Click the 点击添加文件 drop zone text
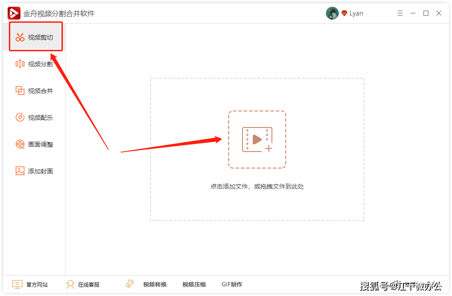The width and height of the screenshot is (452, 296). (x=257, y=186)
